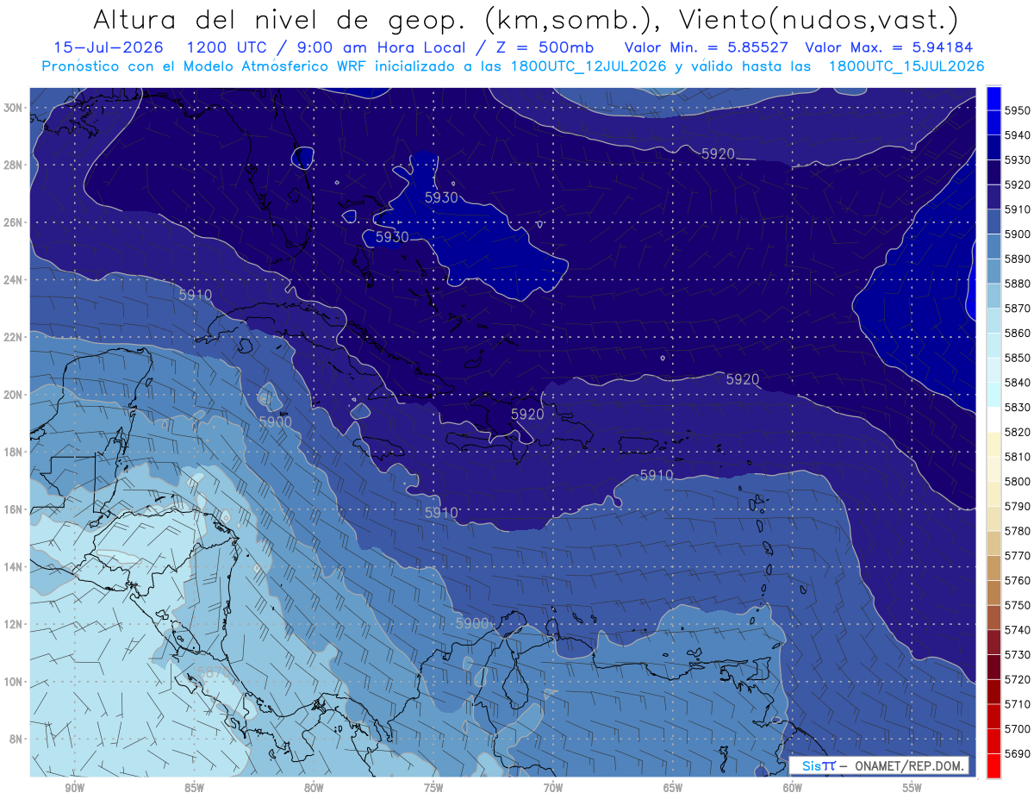Click the colorbar swatch between 5940 and 5950
This screenshot has height=799, width=1034.
pyautogui.click(x=994, y=123)
